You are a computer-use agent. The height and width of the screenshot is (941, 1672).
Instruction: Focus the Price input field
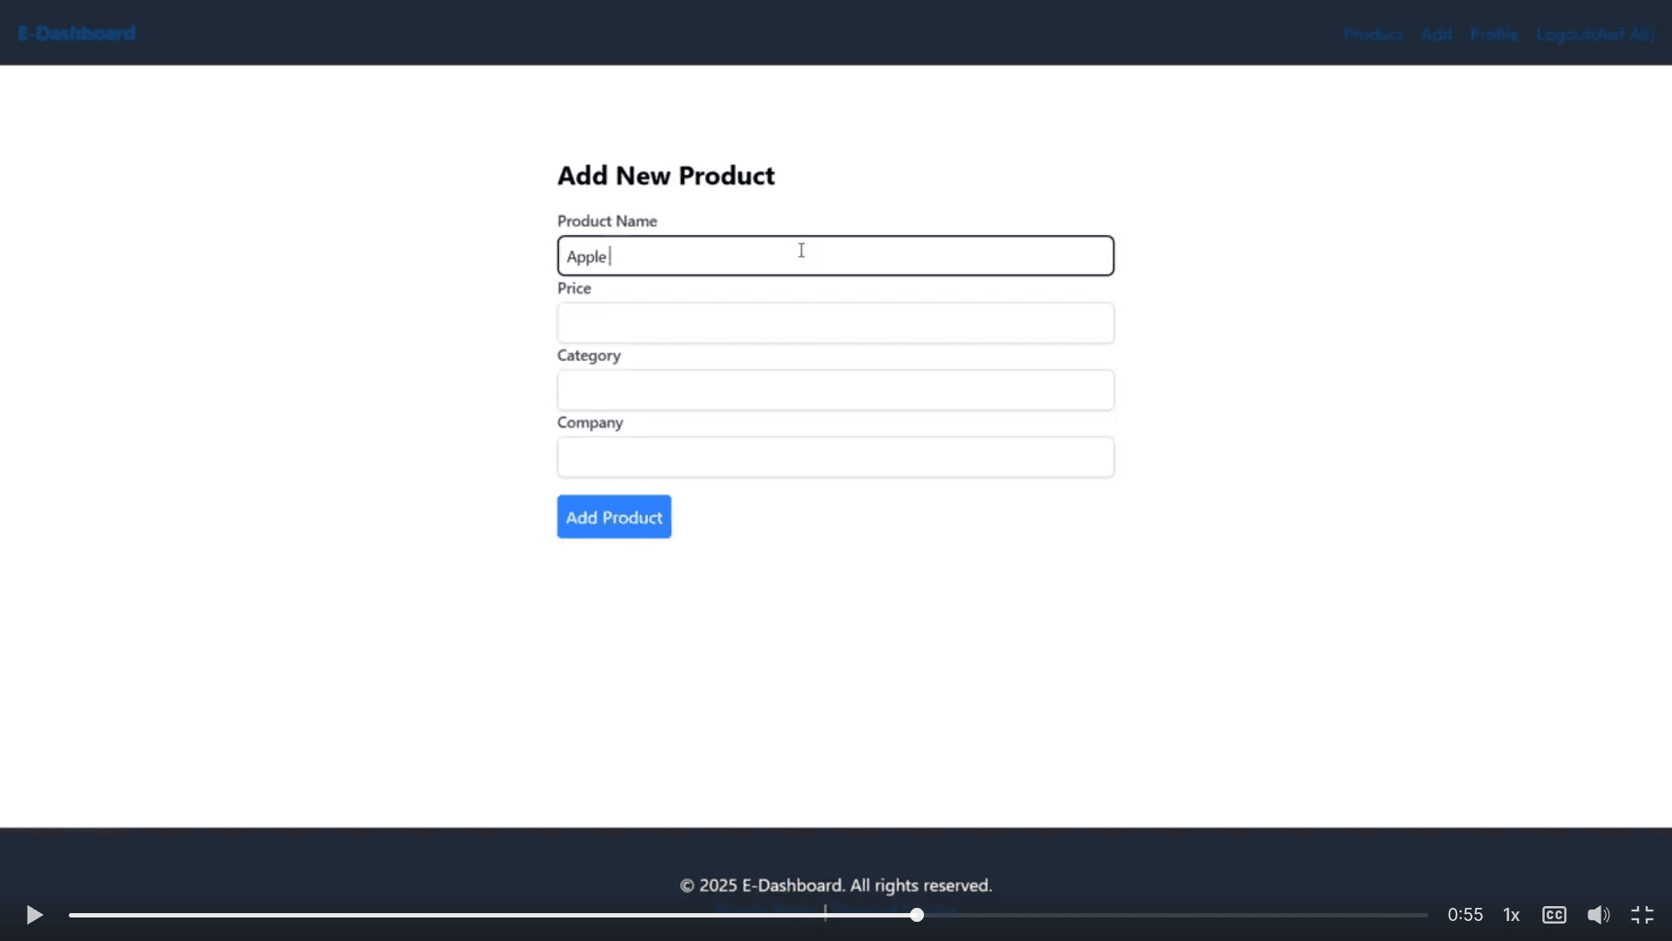tap(835, 323)
